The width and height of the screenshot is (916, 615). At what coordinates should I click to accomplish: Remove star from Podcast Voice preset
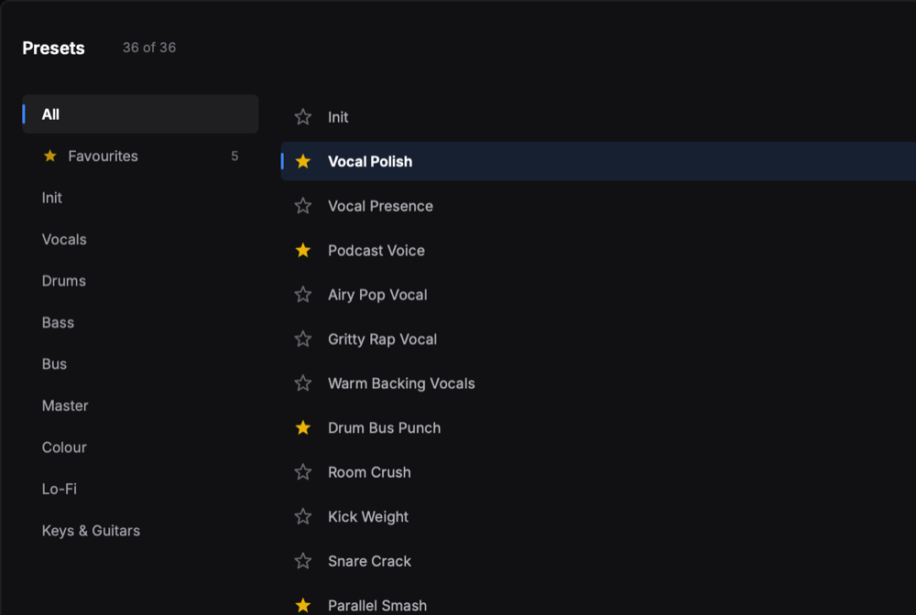(x=302, y=251)
